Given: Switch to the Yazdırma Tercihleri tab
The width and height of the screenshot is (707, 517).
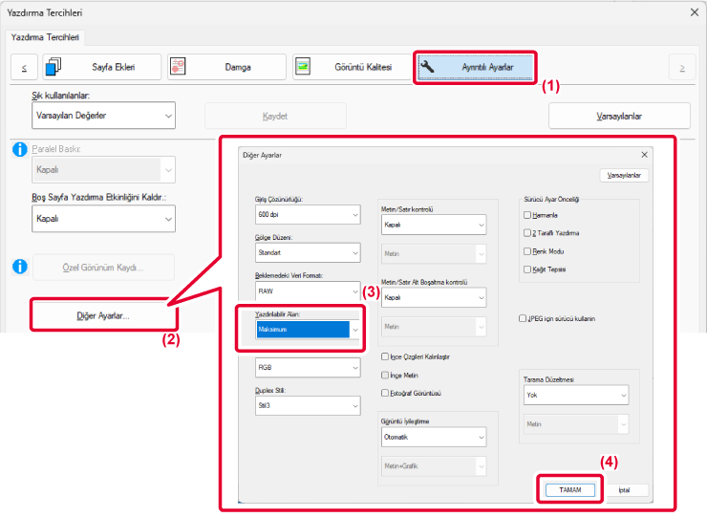Looking at the screenshot, I should (46, 37).
